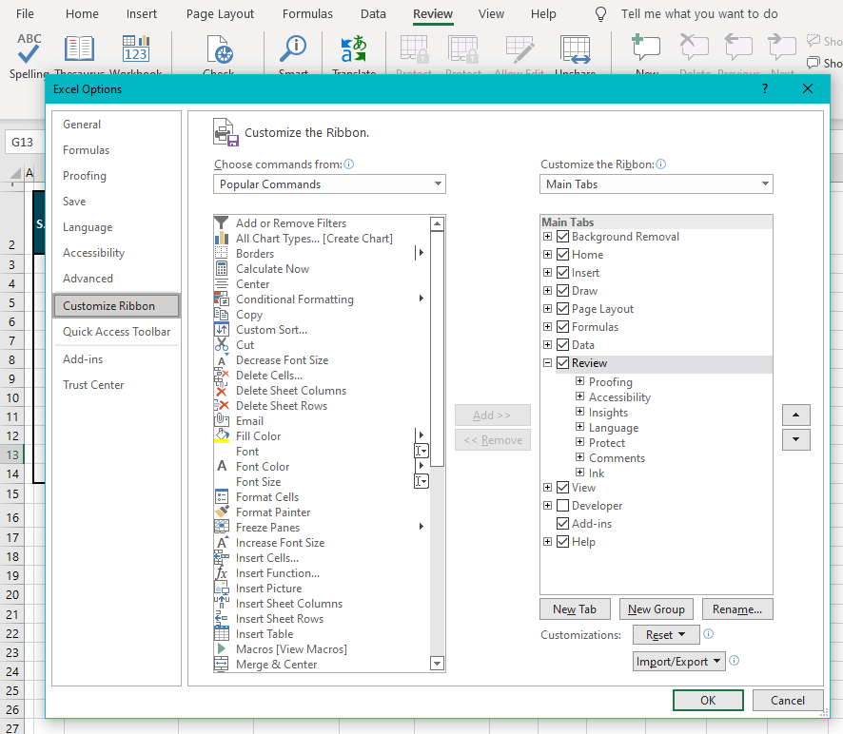Open the Main Tabs dropdown

(657, 183)
